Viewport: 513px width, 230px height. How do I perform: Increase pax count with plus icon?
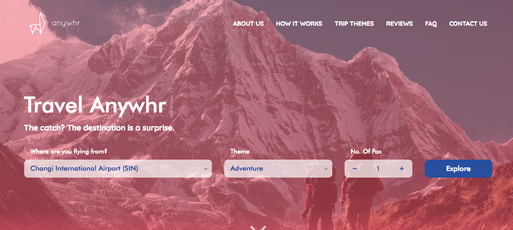(x=402, y=169)
